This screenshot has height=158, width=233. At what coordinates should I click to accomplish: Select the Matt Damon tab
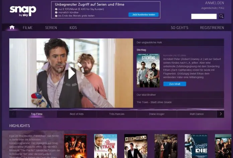pyautogui.click(x=197, y=114)
